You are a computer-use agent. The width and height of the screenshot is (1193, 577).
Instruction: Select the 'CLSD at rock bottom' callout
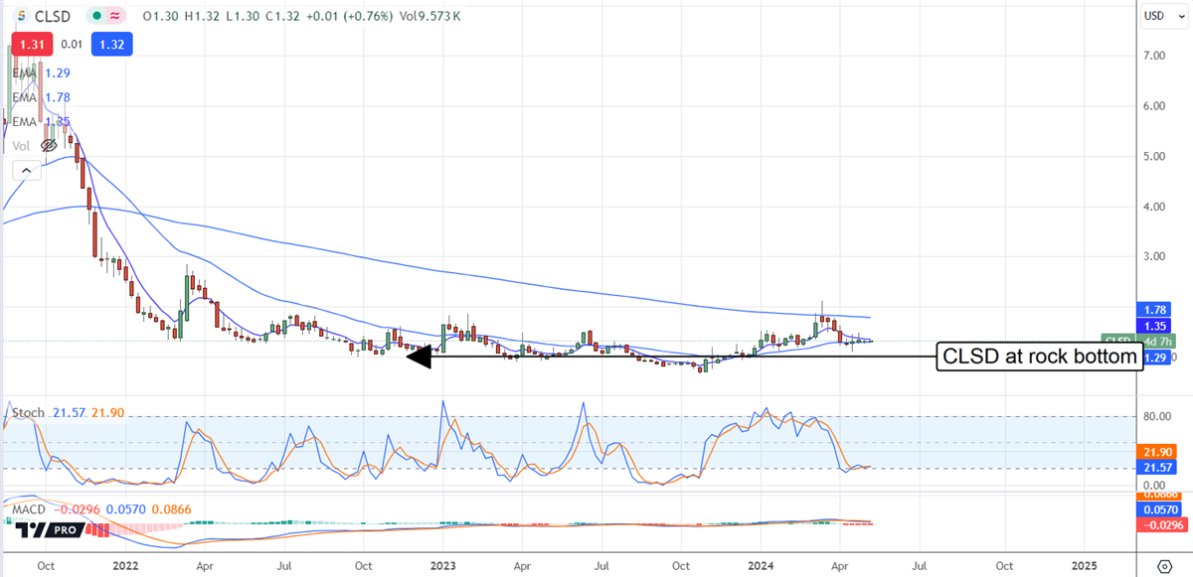(x=1039, y=357)
